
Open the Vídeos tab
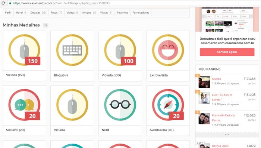(x=72, y=13)
